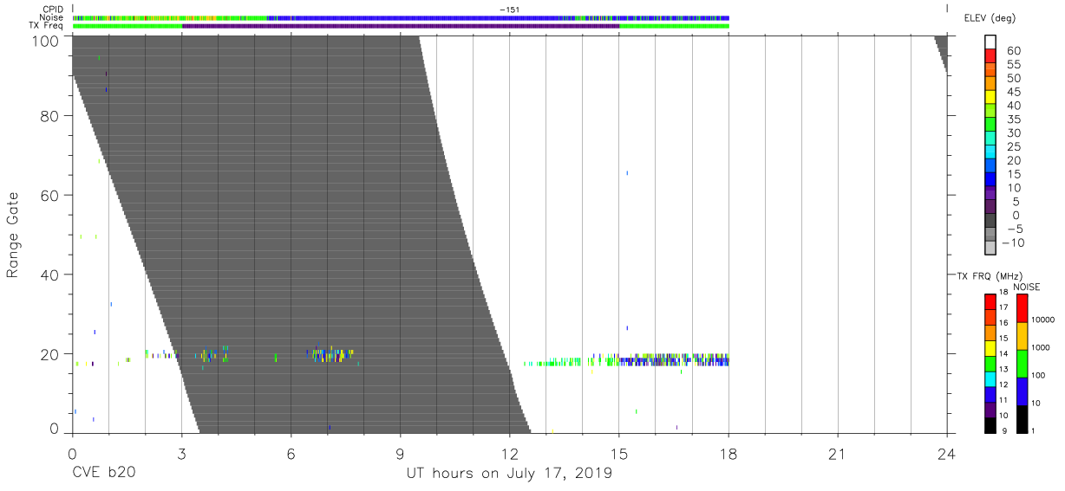Screen dimensions: 1065x491
Task: Click the purple section of the TX Freq strip
Action: point(401,26)
